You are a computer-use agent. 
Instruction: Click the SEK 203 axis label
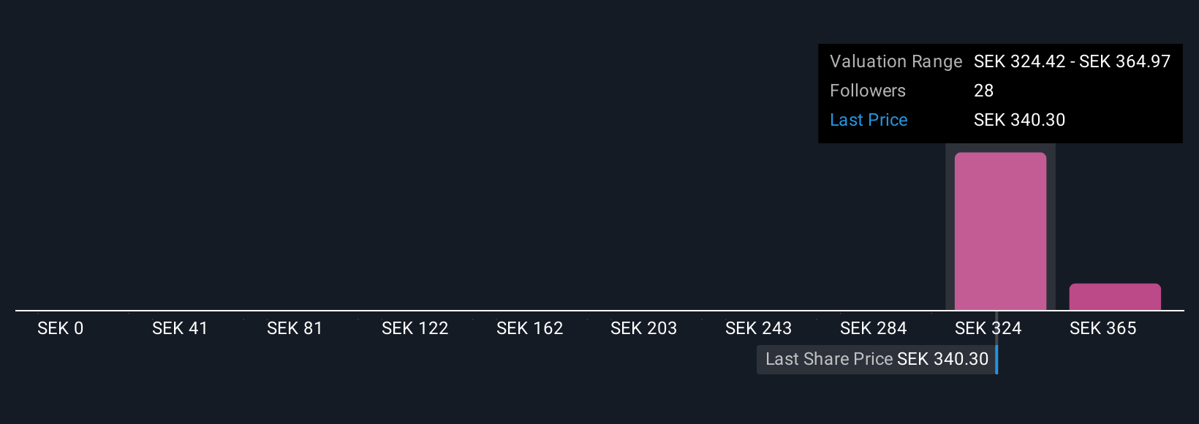643,328
